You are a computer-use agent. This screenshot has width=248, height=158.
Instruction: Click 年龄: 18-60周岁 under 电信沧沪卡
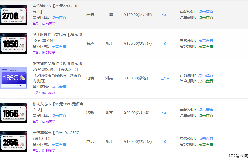point(44,24)
